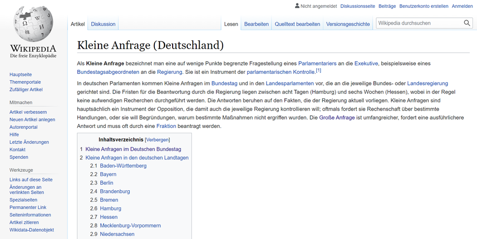Follow the Regierung link in first paragraph

(170, 72)
